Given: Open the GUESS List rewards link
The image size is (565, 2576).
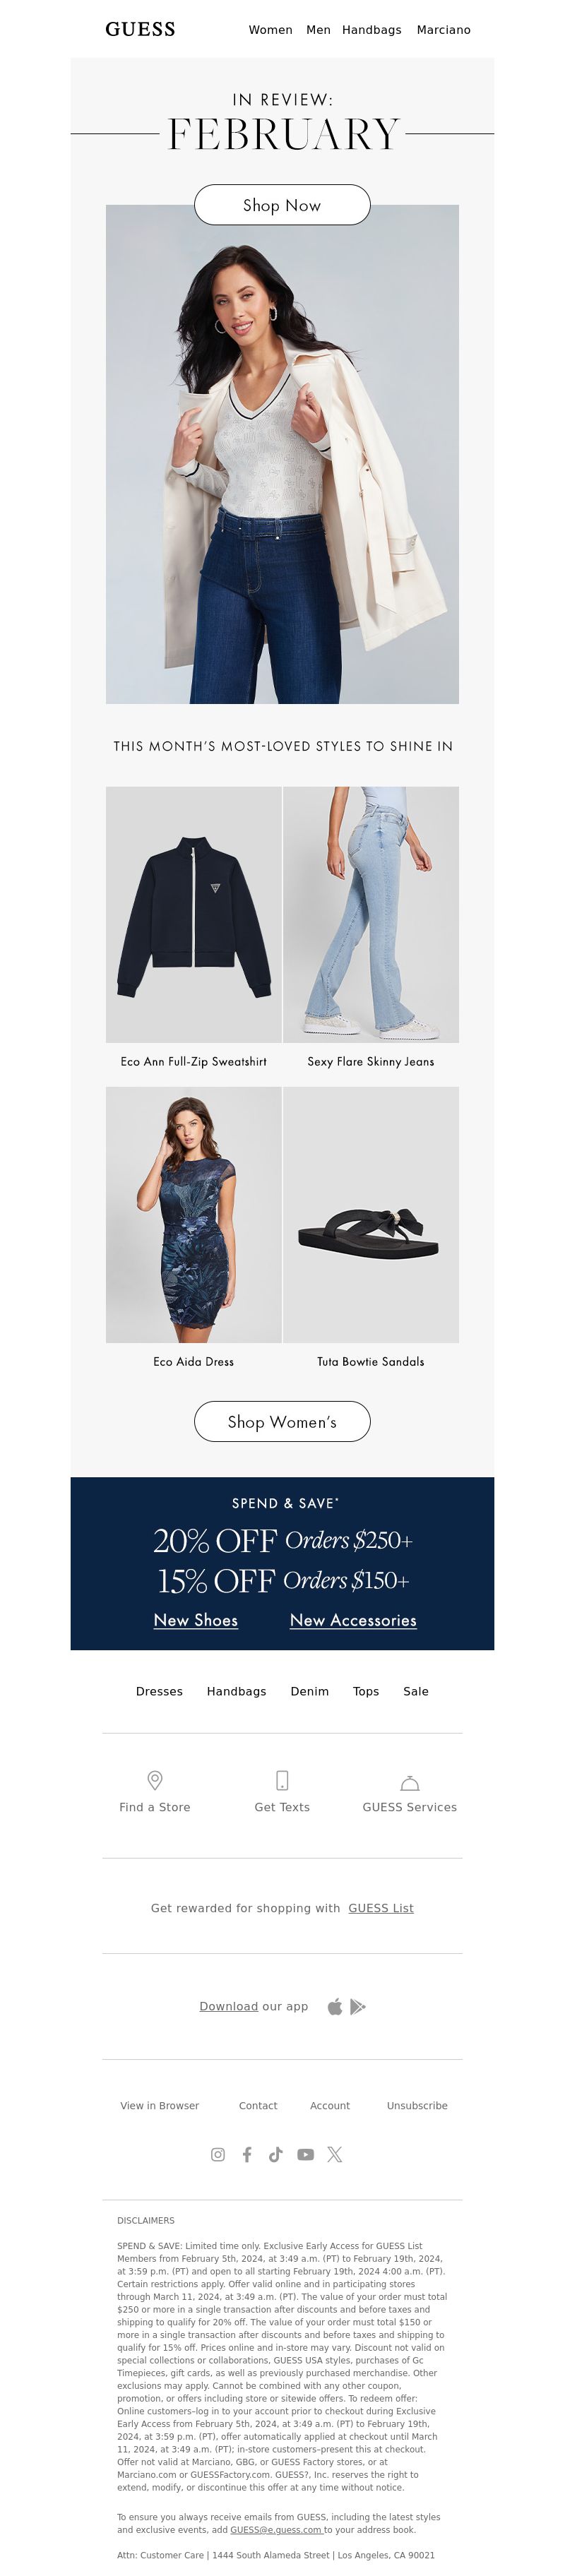Looking at the screenshot, I should click(381, 1908).
